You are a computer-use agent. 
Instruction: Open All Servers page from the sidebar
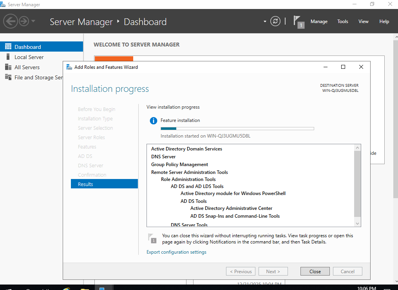tap(27, 67)
